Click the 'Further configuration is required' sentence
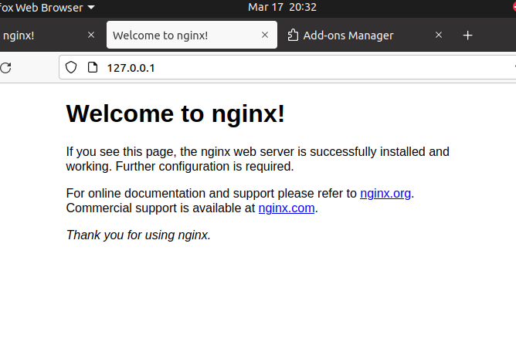The height and width of the screenshot is (345, 516). pyautogui.click(x=205, y=167)
